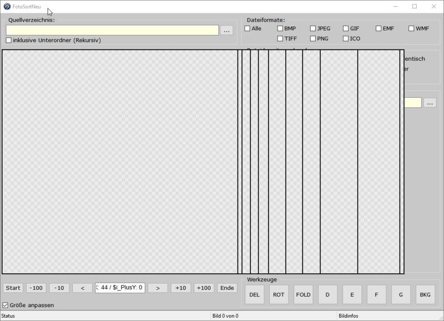Disable the Größe anpassen checkbox
444x321 pixels.
5,305
